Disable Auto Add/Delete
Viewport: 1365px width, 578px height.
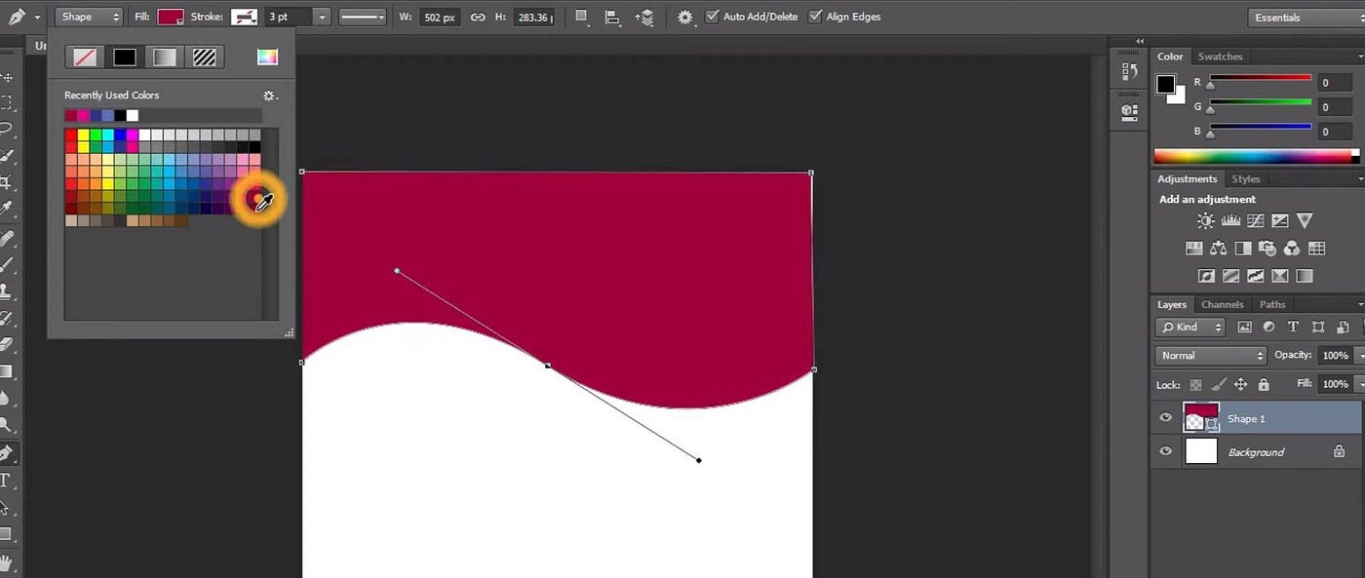click(x=713, y=16)
